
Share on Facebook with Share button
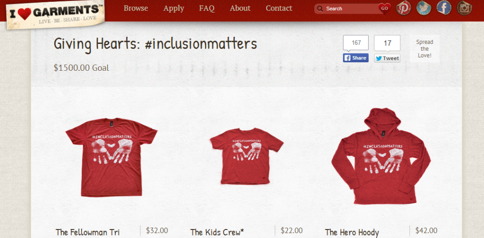[355, 58]
